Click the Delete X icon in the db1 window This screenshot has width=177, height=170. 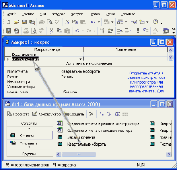(91, 114)
